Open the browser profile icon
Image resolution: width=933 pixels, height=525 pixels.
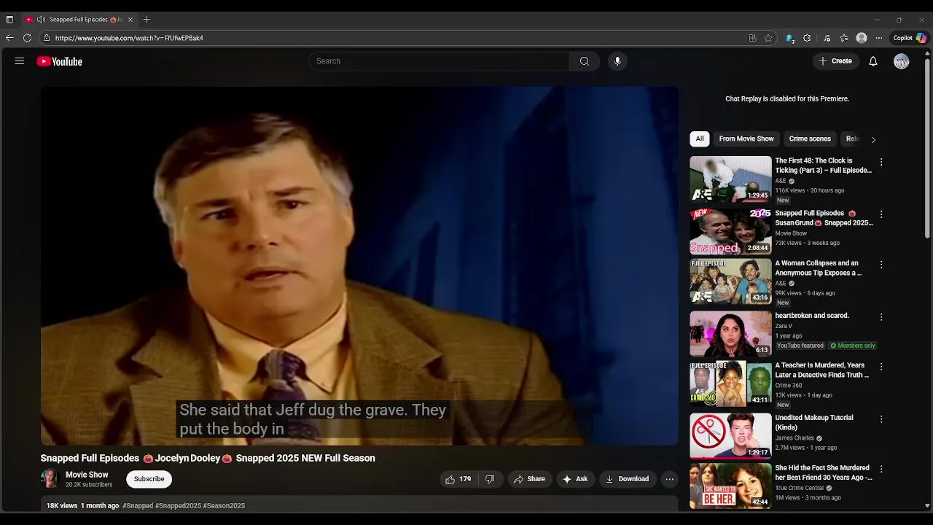(x=862, y=38)
